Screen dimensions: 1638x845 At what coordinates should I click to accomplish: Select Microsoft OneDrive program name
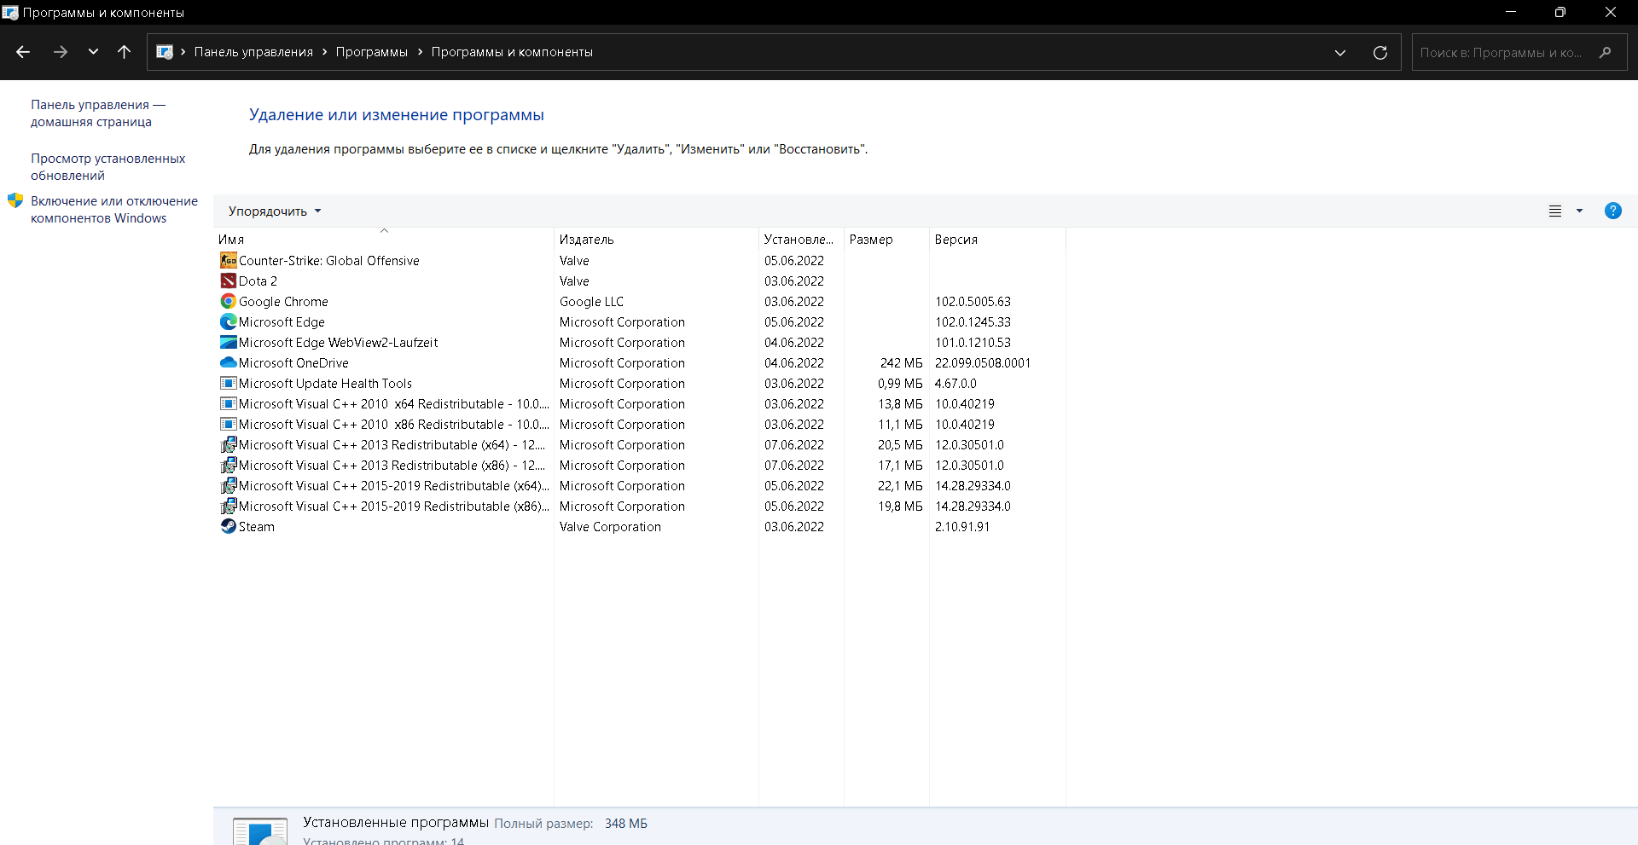(293, 362)
